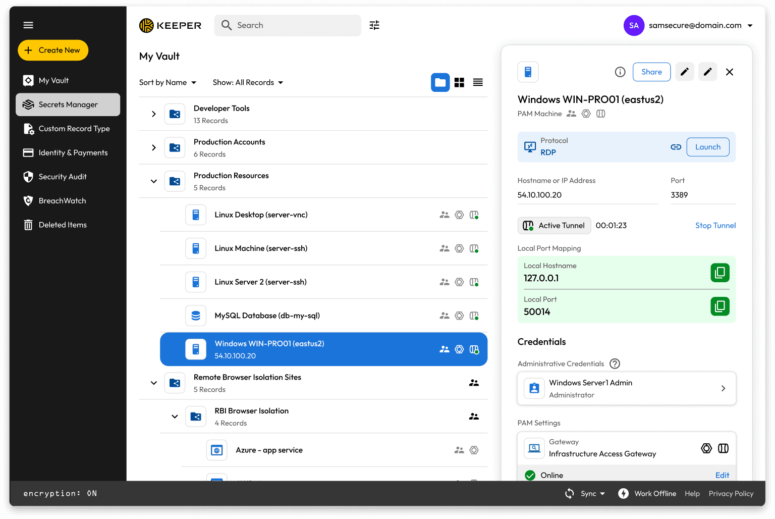This screenshot has width=775, height=519.
Task: Select the Linux Machine (server-ssh) record
Action: (x=323, y=248)
